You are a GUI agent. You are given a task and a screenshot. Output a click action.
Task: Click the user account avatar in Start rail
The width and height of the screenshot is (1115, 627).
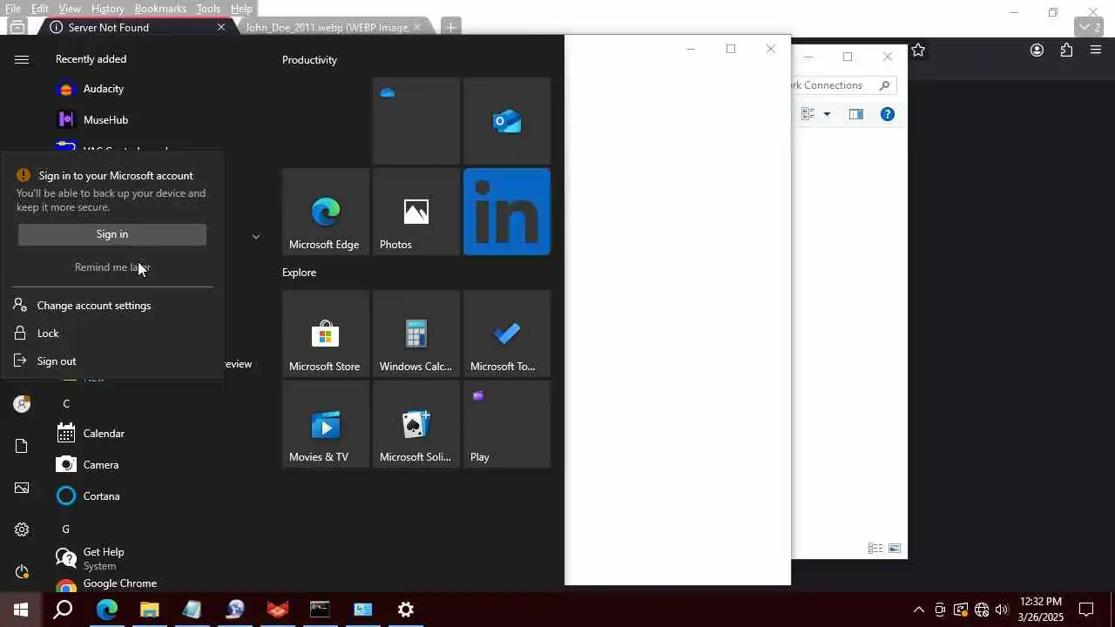pos(22,404)
